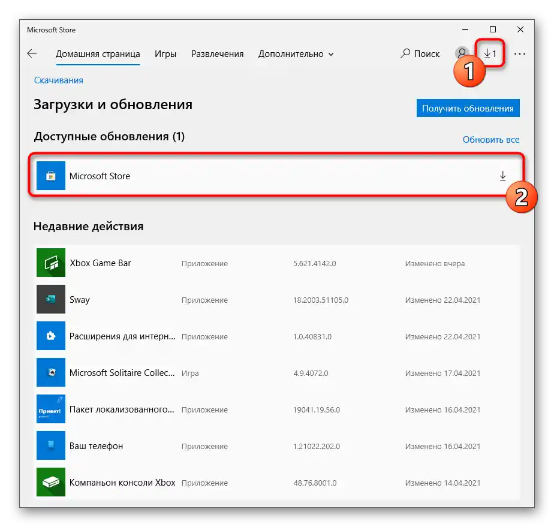Click Изменено вчера text

point(435,264)
